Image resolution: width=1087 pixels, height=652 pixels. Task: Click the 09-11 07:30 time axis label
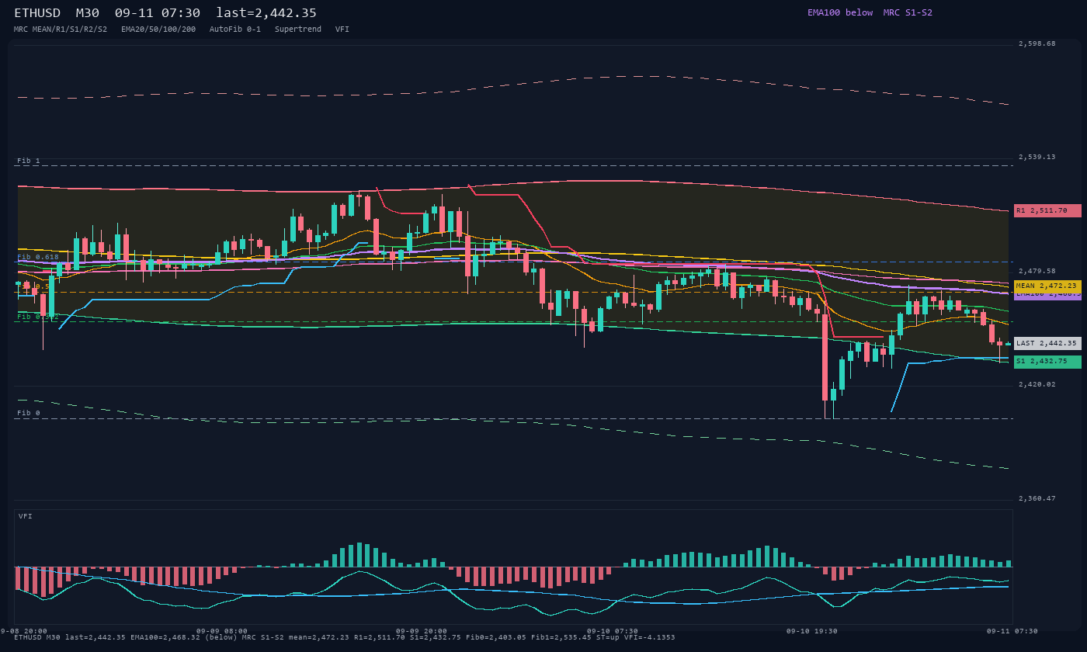(x=1012, y=631)
